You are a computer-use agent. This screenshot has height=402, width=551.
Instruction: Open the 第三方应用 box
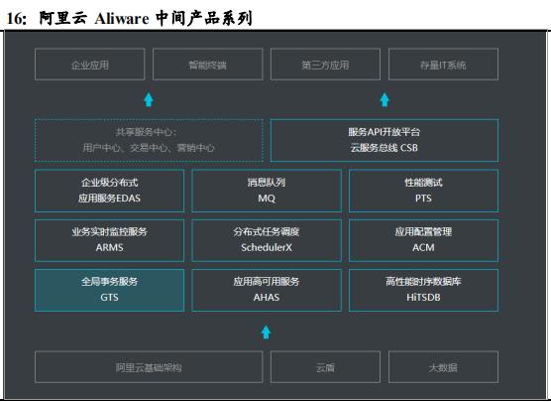pyautogui.click(x=325, y=65)
